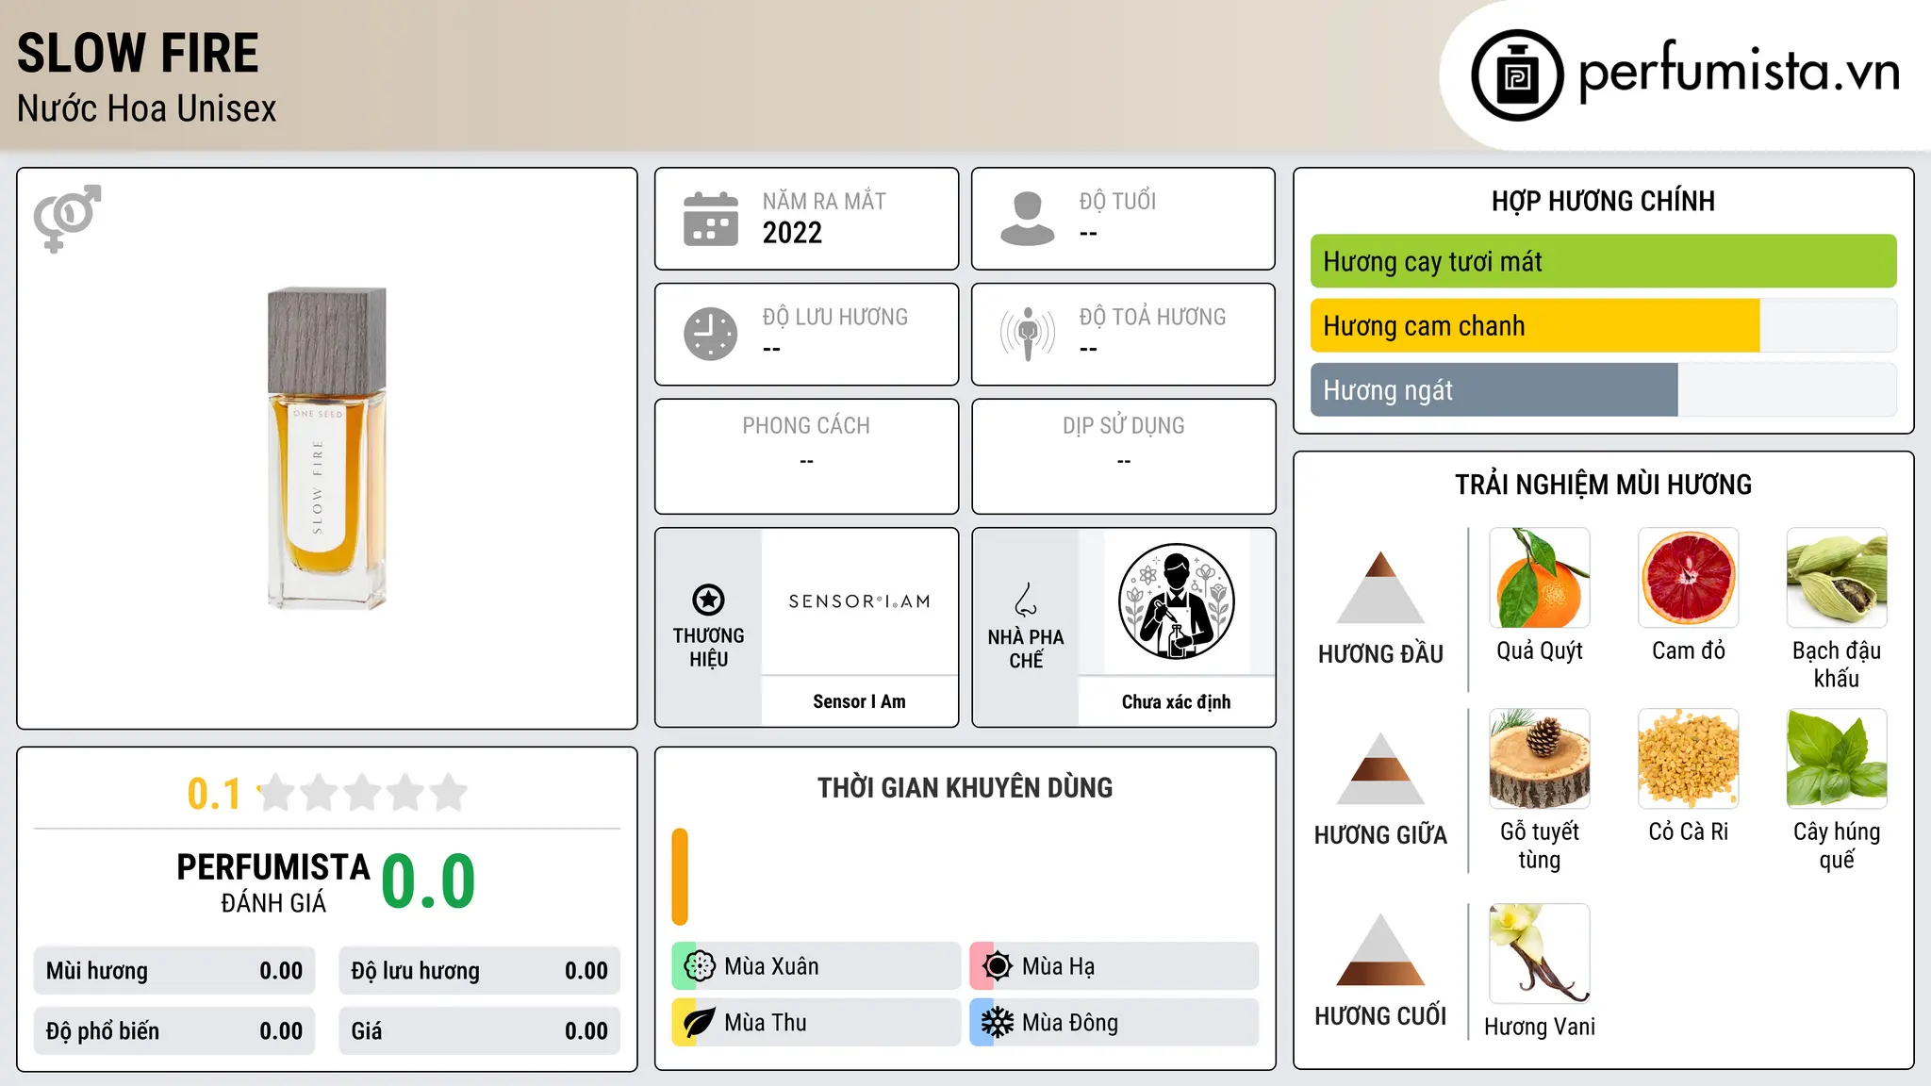This screenshot has height=1086, width=1931.
Task: Select the Gỗ tuyết tùng note image
Action: 1540,759
